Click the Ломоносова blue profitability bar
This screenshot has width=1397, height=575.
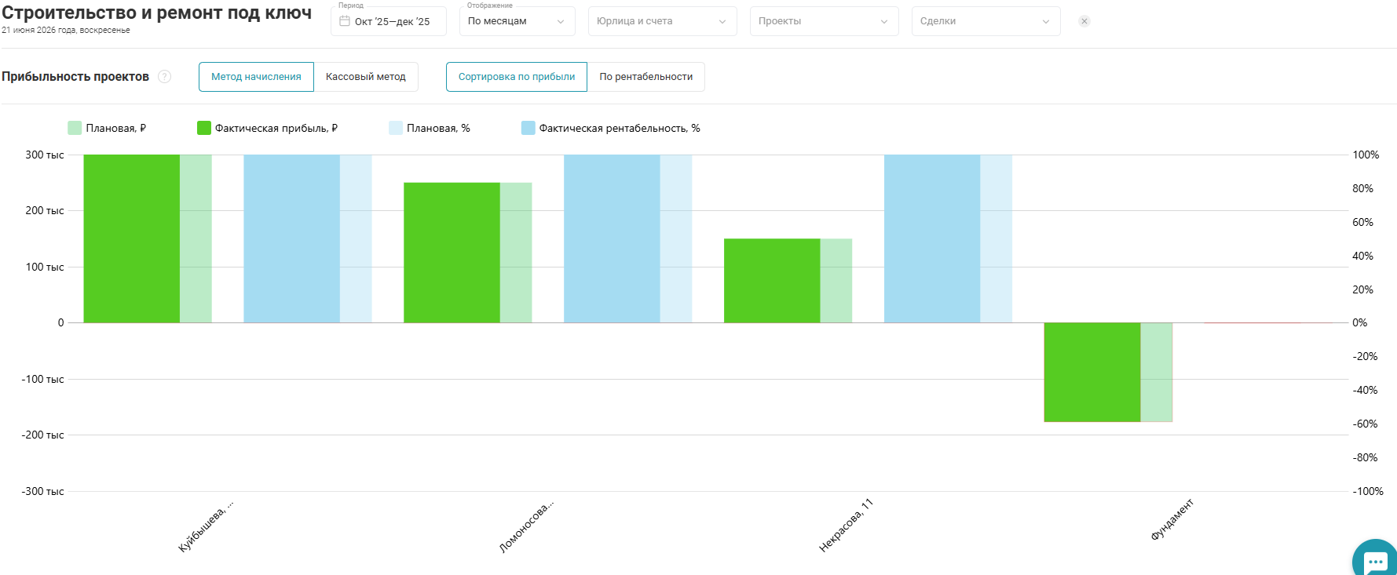(612, 238)
